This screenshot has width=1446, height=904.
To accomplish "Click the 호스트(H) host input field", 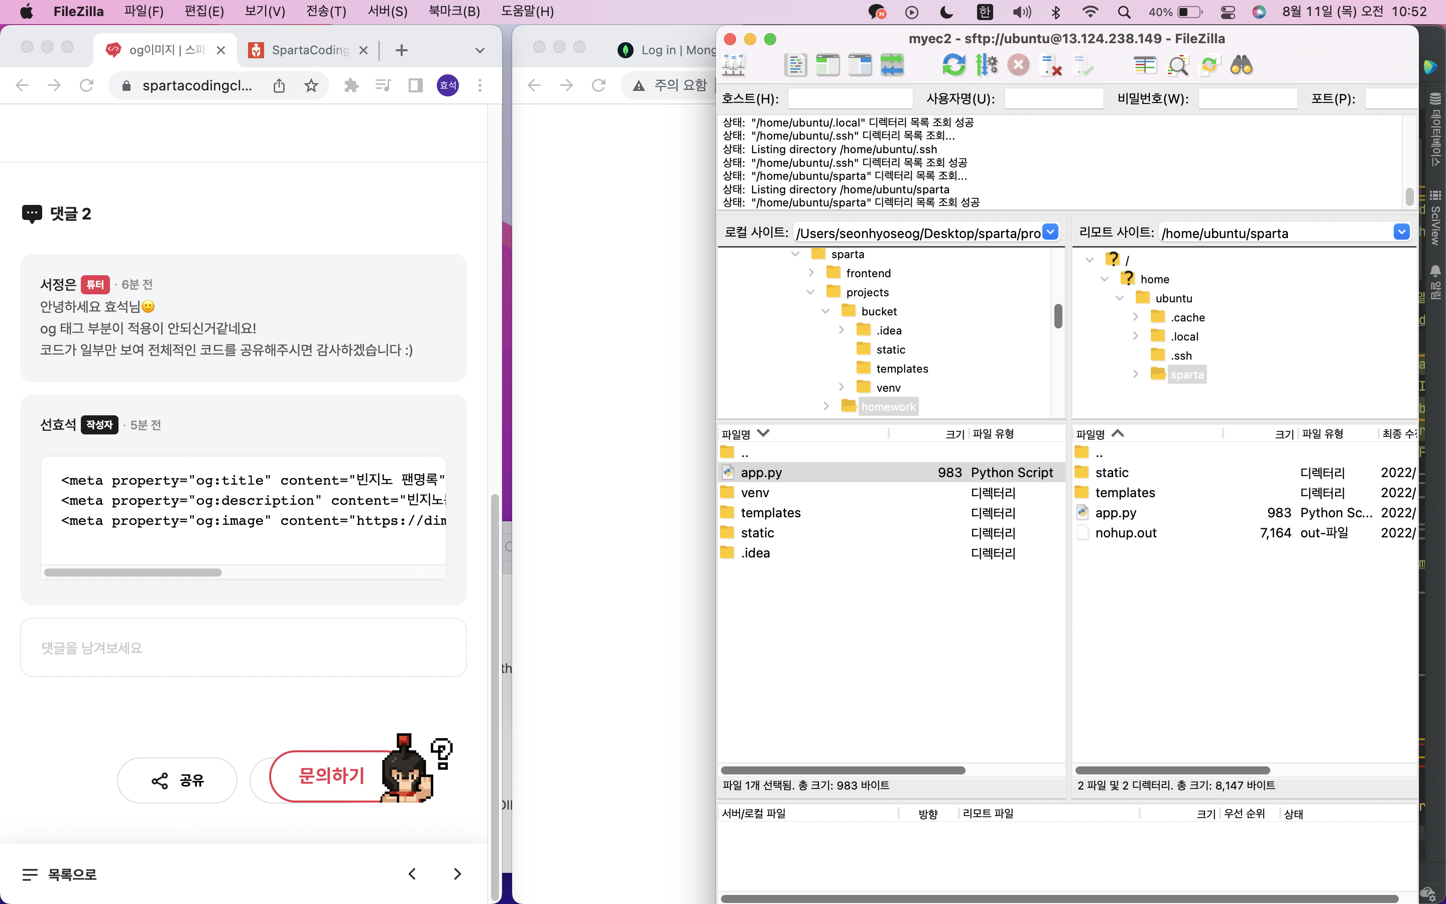I will tap(850, 98).
